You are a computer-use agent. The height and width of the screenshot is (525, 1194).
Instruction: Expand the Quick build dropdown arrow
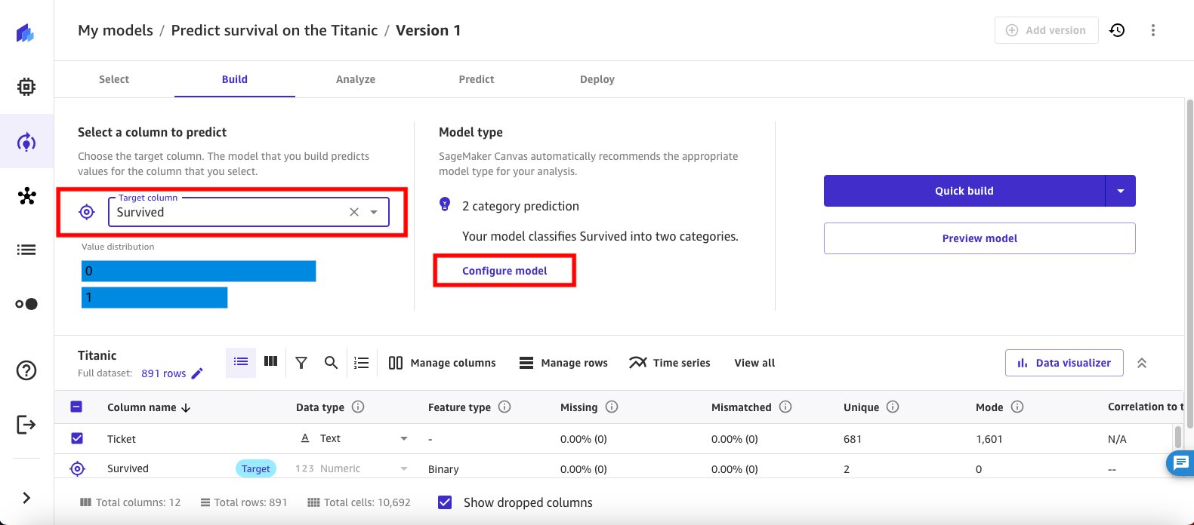click(x=1121, y=191)
